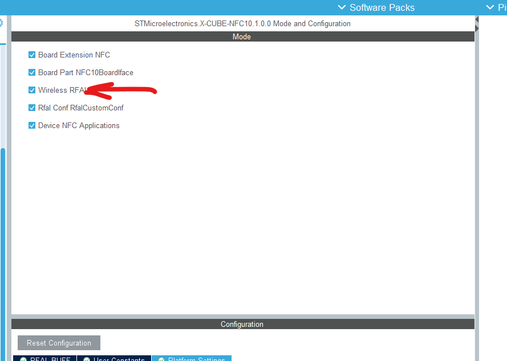Open the User Constants tab

[x=114, y=358]
